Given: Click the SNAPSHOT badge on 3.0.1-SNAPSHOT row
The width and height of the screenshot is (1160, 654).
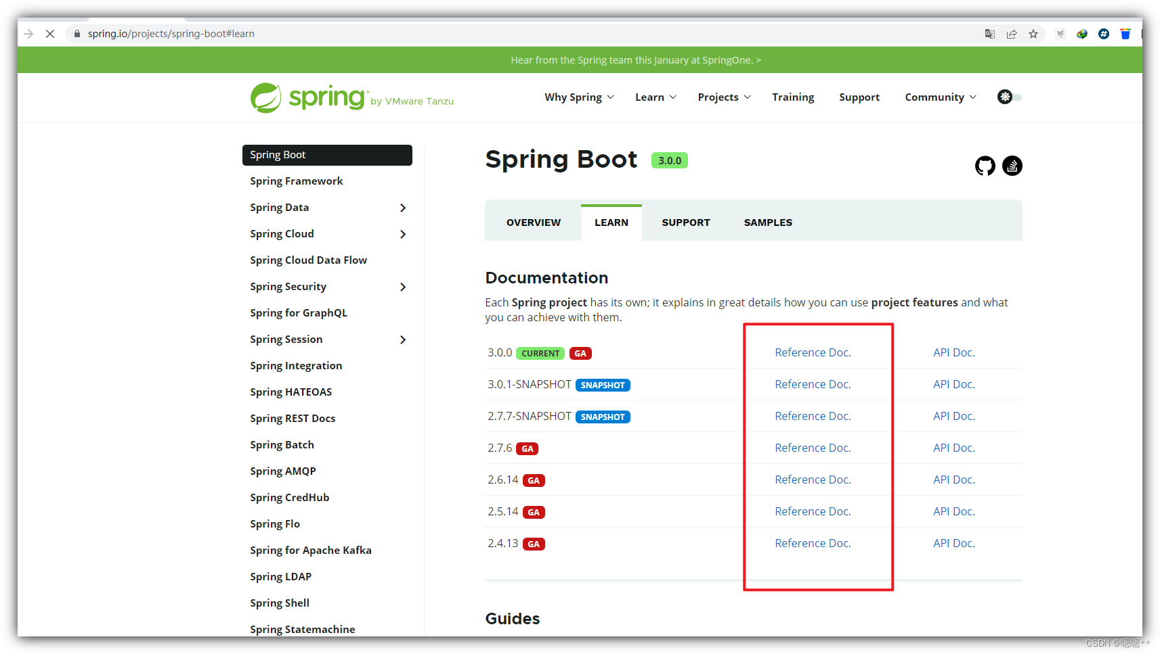Looking at the screenshot, I should pyautogui.click(x=603, y=386).
